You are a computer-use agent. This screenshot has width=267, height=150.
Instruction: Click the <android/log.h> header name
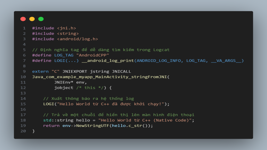coord(77,39)
